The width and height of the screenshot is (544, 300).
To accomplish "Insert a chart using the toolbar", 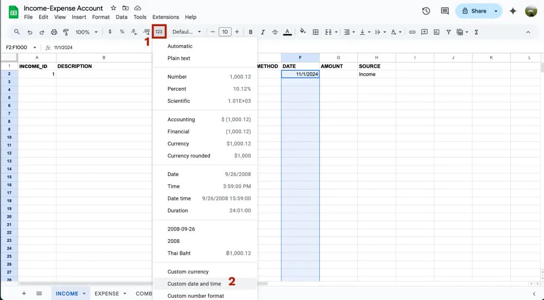I will tap(436, 32).
